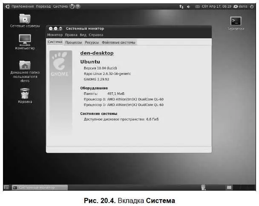The width and height of the screenshot is (259, 206).
Task: Click the show desktop button in bottom panel
Action: [6, 187]
